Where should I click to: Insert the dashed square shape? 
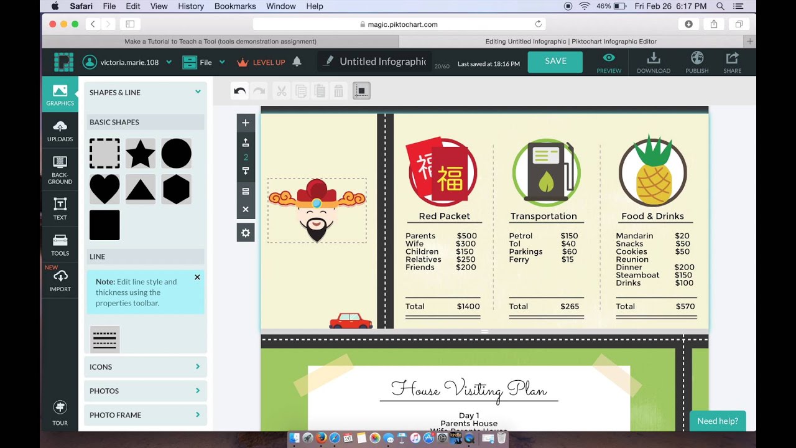(104, 153)
